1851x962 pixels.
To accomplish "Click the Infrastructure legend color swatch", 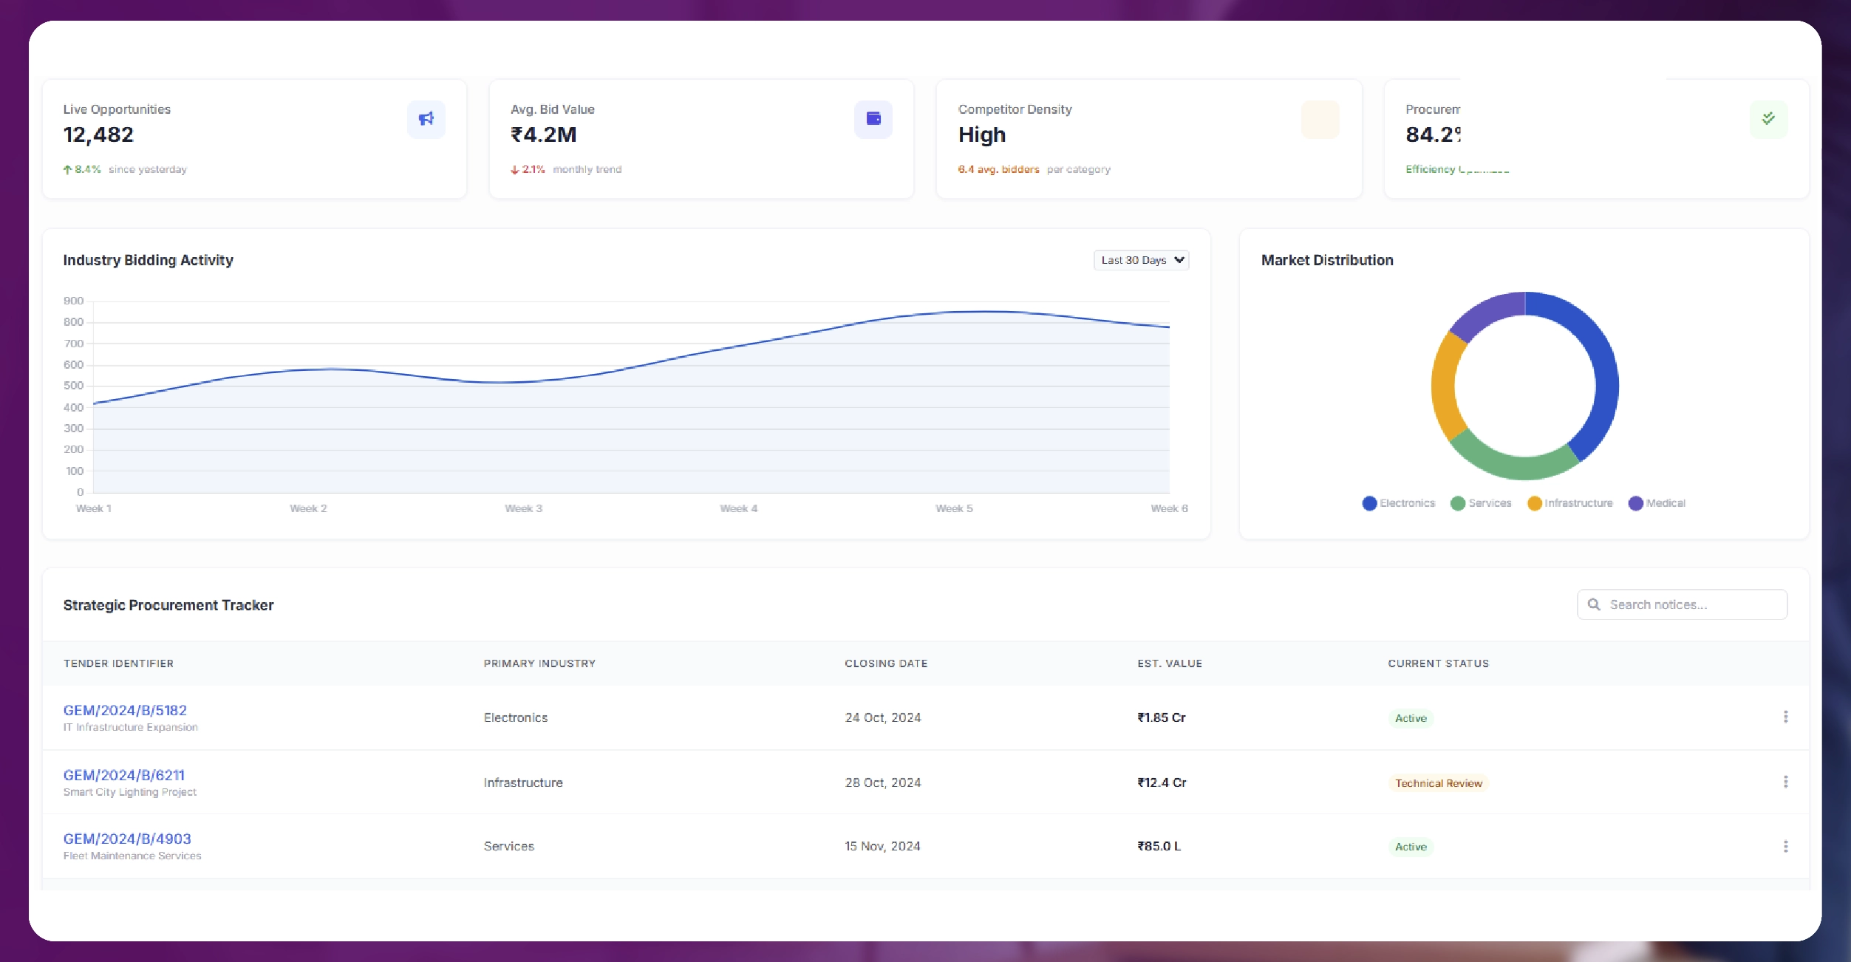I will 1534,503.
